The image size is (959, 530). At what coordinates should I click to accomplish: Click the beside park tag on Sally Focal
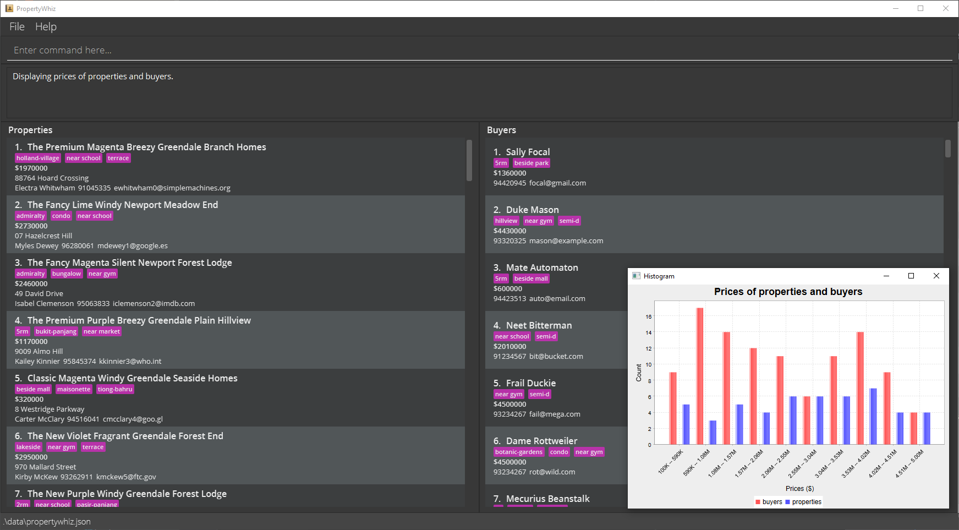click(531, 163)
